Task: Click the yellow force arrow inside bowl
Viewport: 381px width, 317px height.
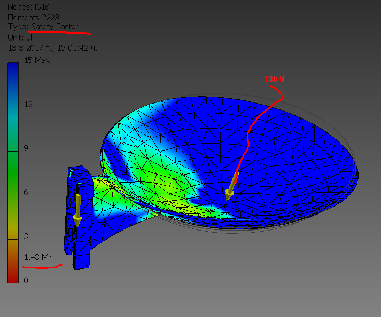Action: 232,186
